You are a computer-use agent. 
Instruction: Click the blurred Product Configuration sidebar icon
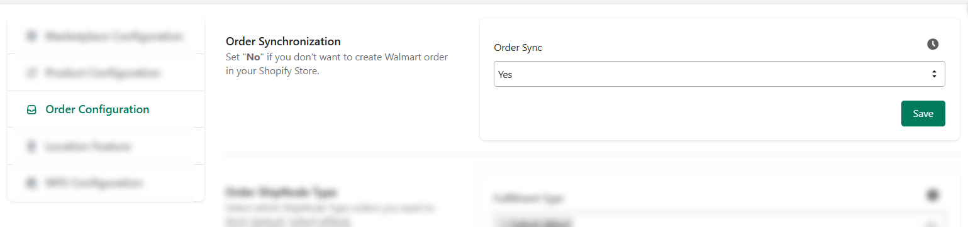coord(31,73)
